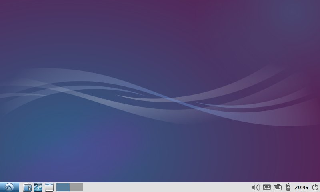This screenshot has height=192, width=320.
Task: Select the inactive desktop in the pager
Action: point(76,187)
